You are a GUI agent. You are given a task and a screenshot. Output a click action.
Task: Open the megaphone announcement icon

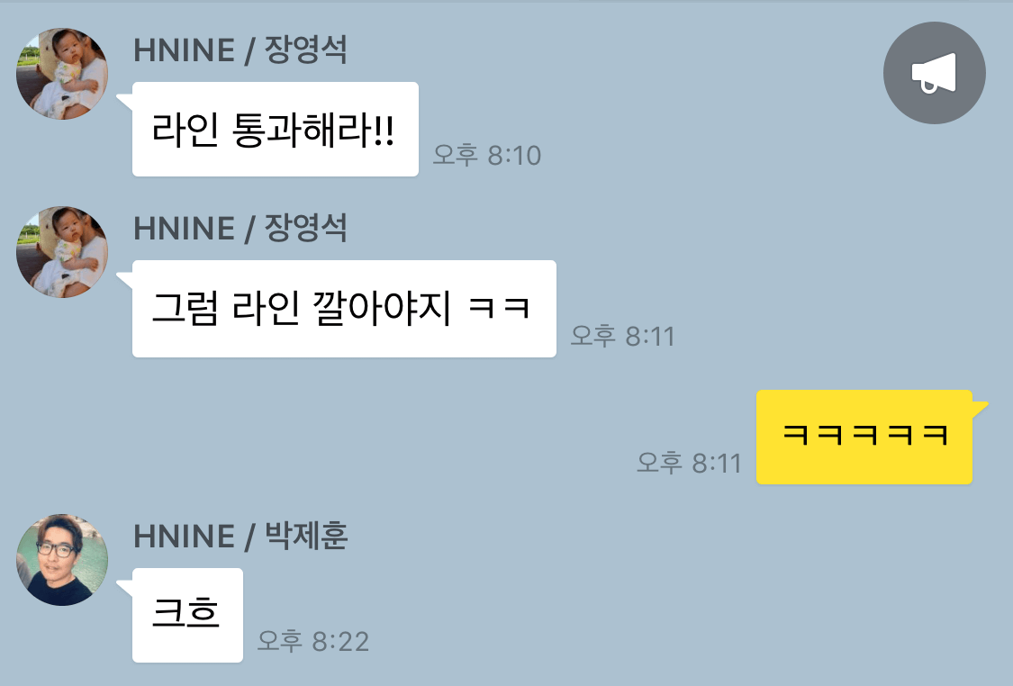(x=934, y=73)
